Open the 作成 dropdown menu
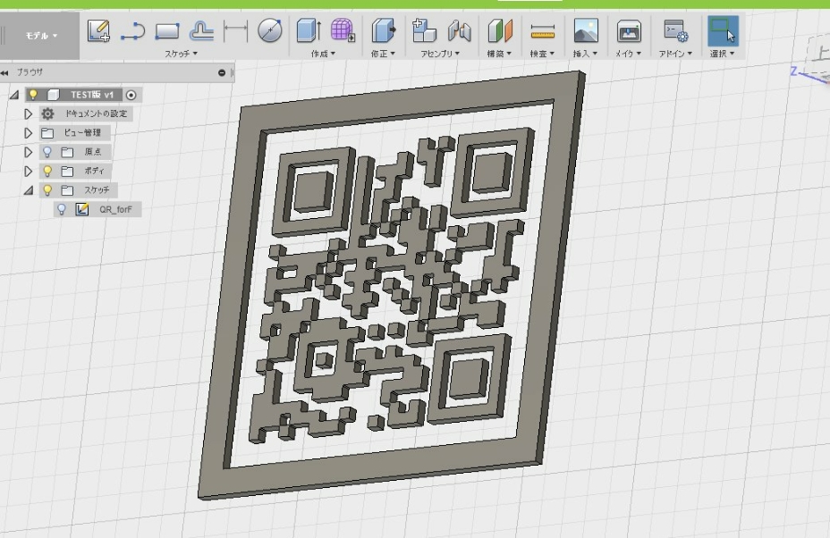Viewport: 830px width, 538px height. coord(323,54)
